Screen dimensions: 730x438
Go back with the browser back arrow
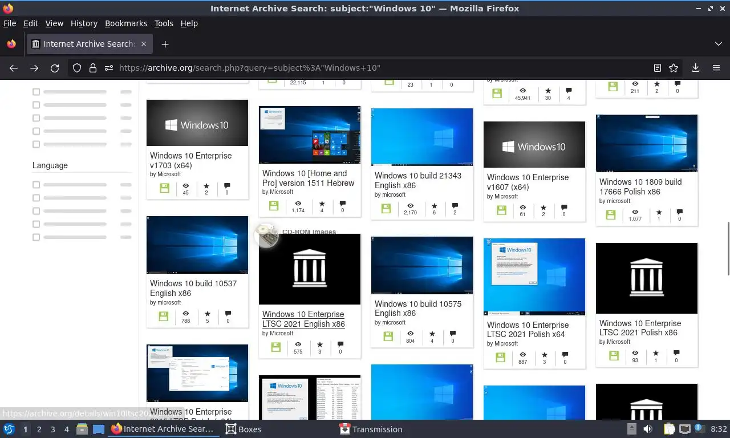point(14,68)
